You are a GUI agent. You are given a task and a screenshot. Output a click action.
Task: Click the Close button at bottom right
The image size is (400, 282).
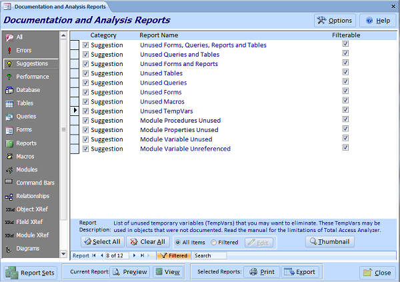(377, 273)
